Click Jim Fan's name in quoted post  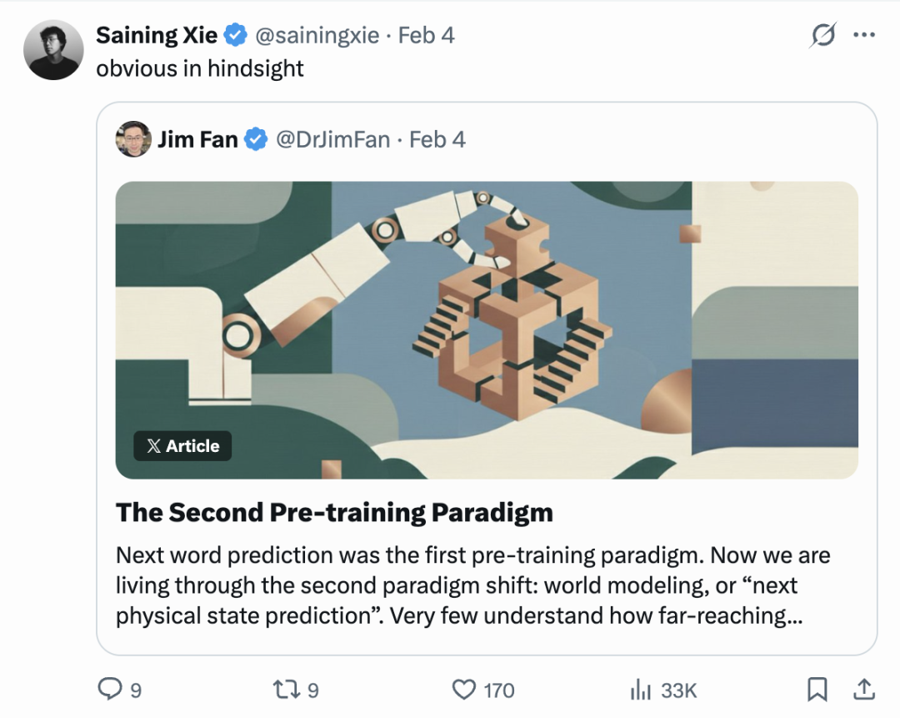(x=197, y=139)
